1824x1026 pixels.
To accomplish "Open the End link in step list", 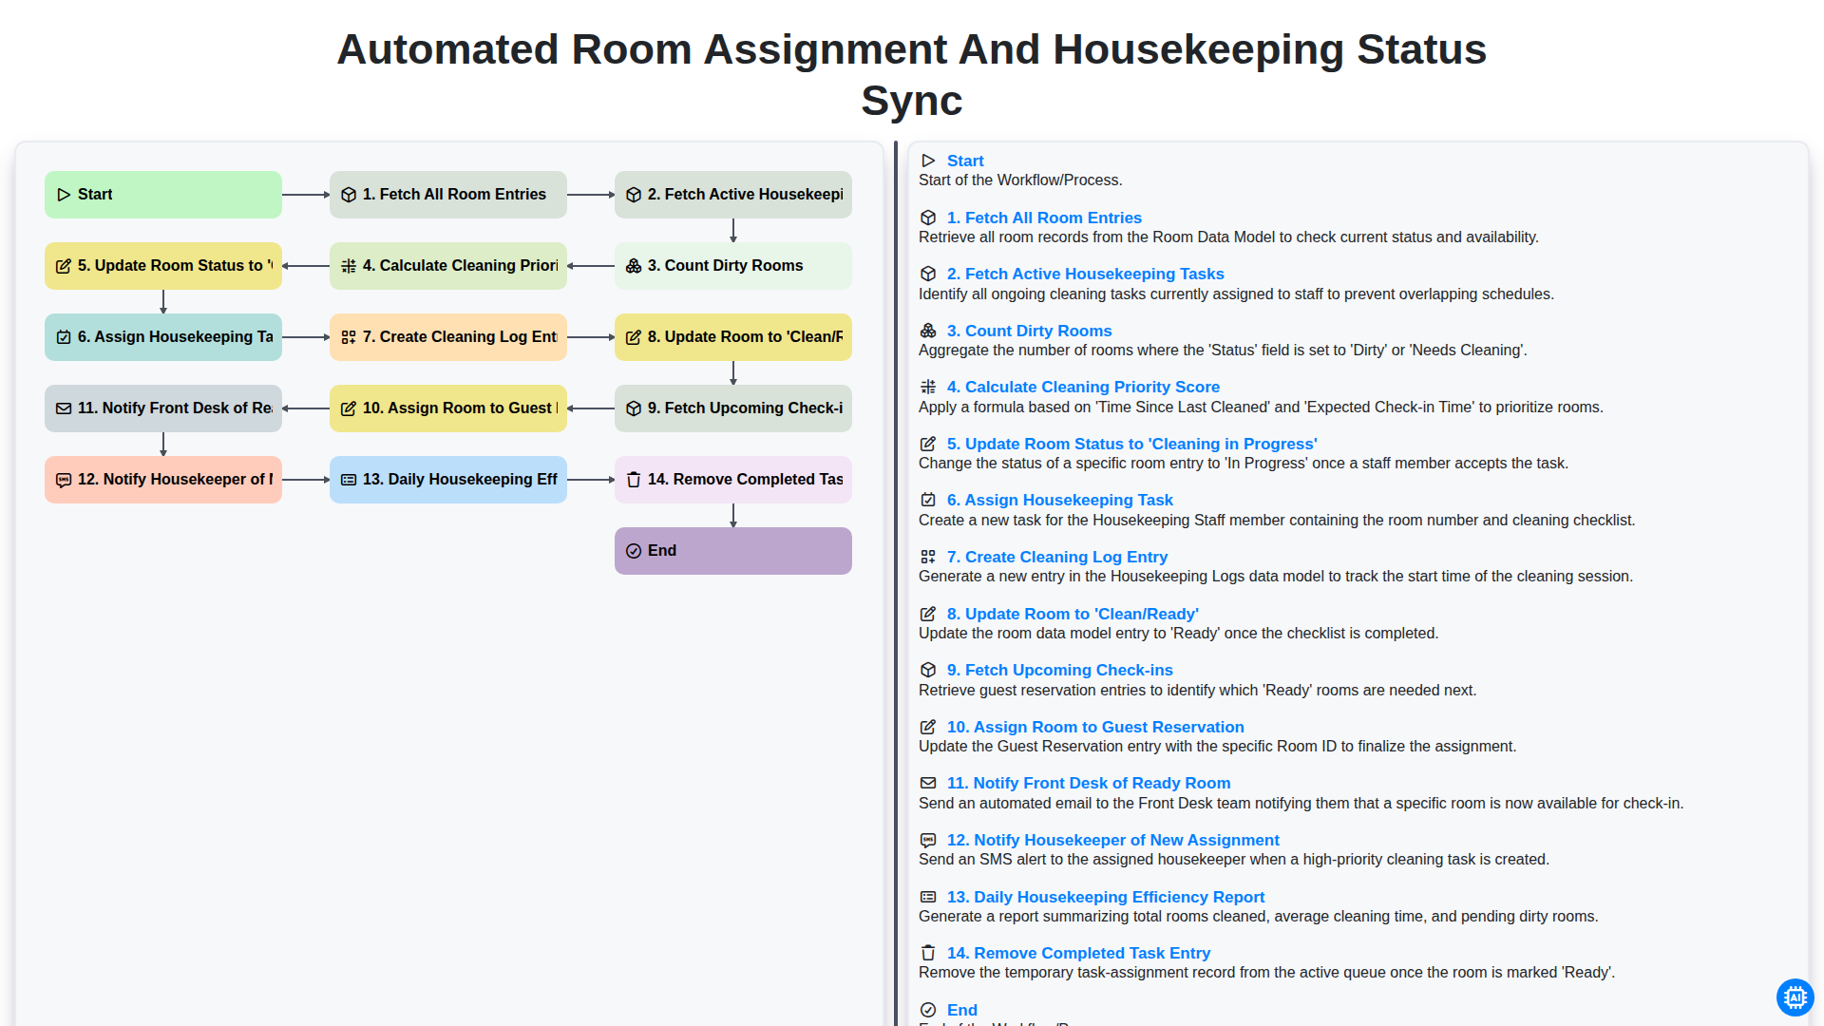I will point(961,1010).
